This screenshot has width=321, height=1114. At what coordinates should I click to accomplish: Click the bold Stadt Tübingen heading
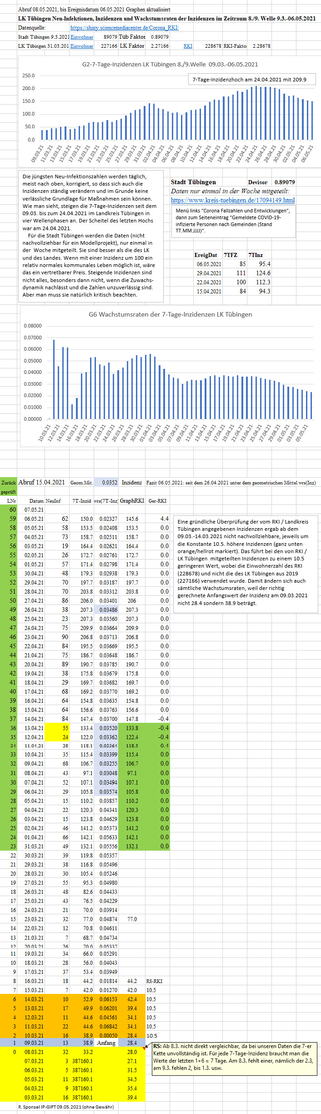(x=193, y=182)
